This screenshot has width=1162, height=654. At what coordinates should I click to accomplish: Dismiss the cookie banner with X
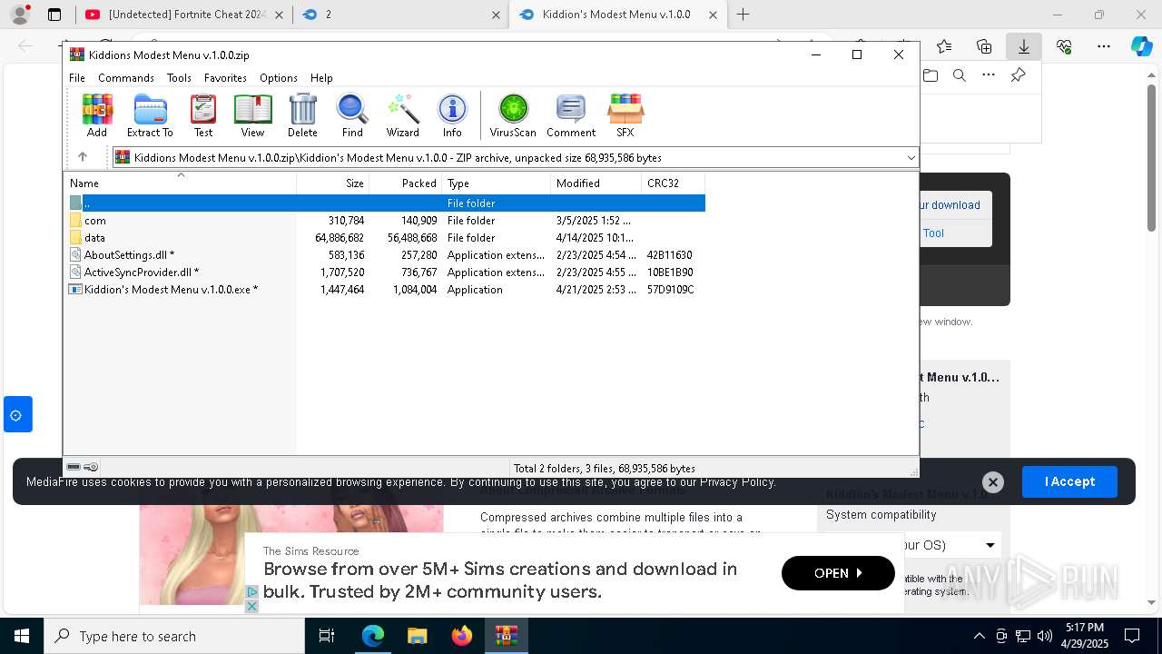tap(993, 482)
